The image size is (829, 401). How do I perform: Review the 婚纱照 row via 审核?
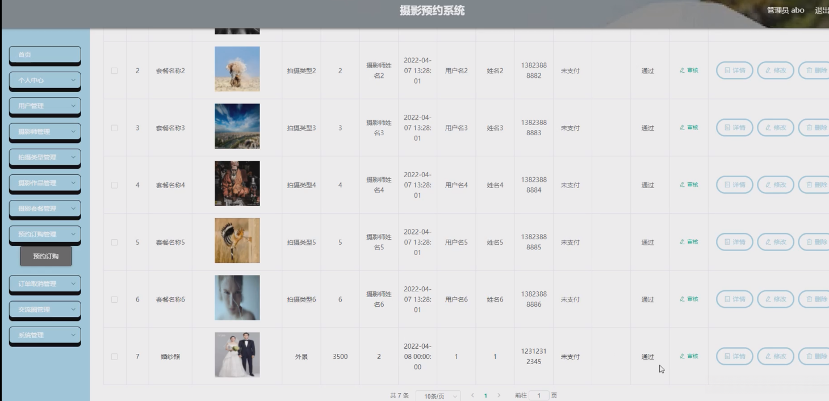tap(689, 356)
